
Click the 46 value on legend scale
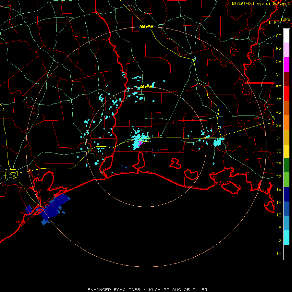[279, 100]
